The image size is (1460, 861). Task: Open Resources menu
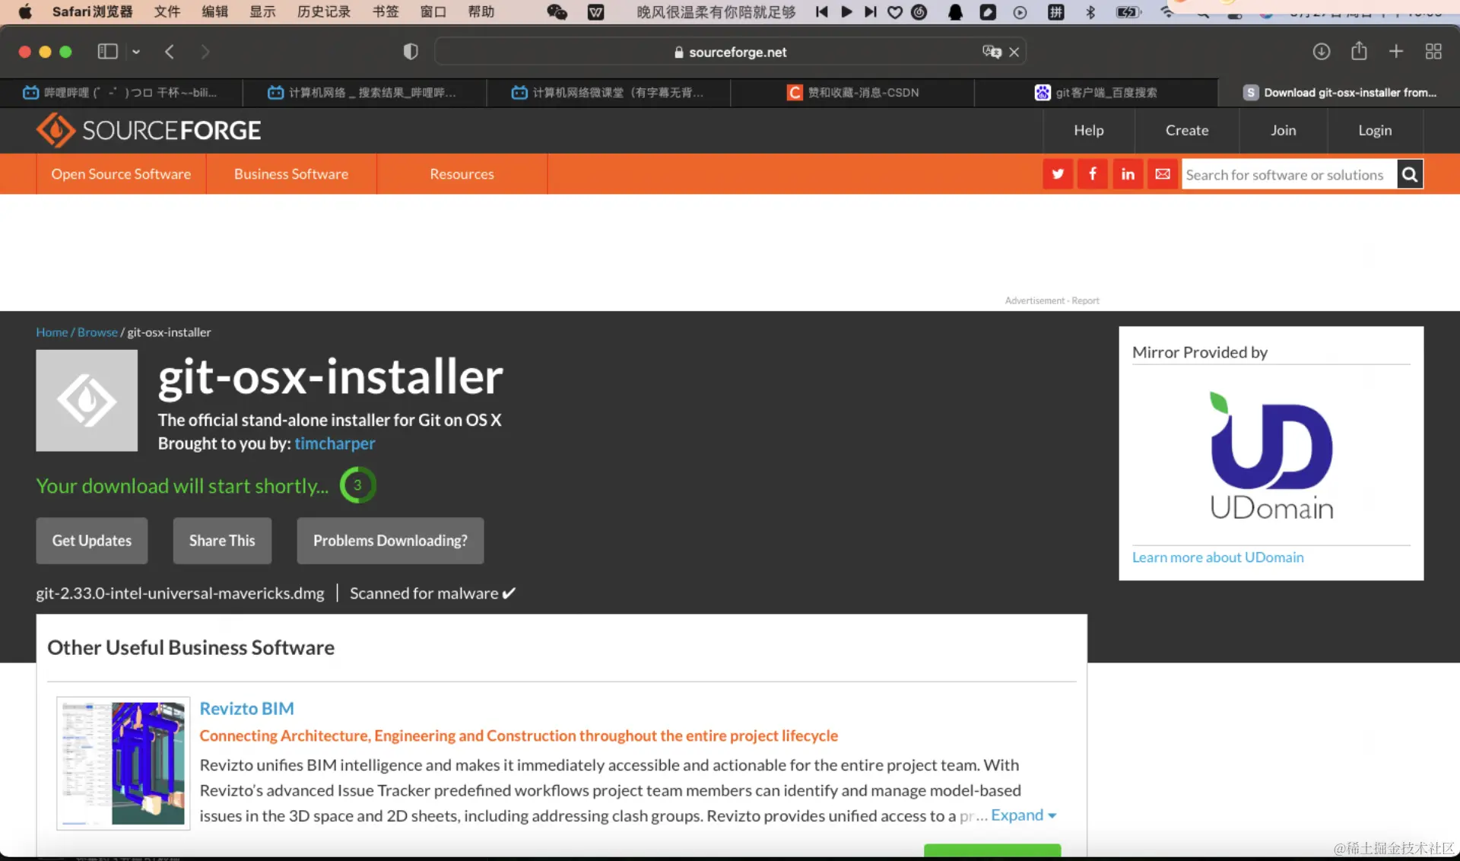[462, 174]
